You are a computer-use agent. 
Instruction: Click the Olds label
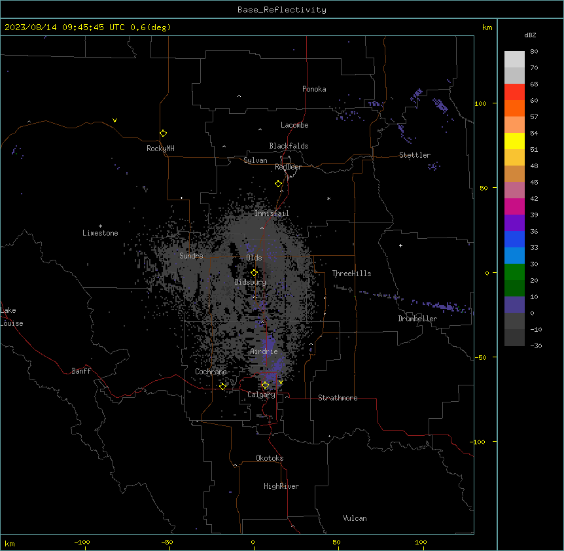[x=254, y=258]
